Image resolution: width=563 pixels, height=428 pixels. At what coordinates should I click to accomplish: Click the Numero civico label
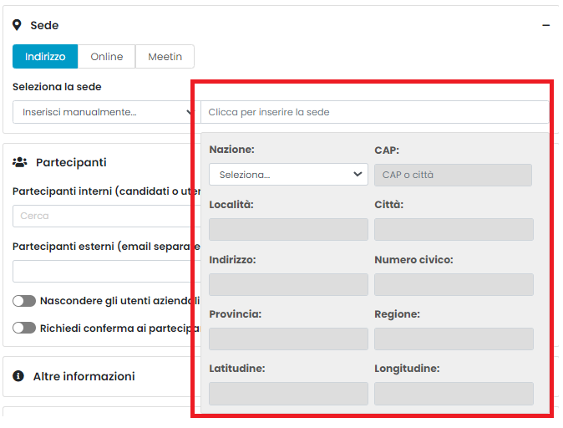(x=413, y=260)
